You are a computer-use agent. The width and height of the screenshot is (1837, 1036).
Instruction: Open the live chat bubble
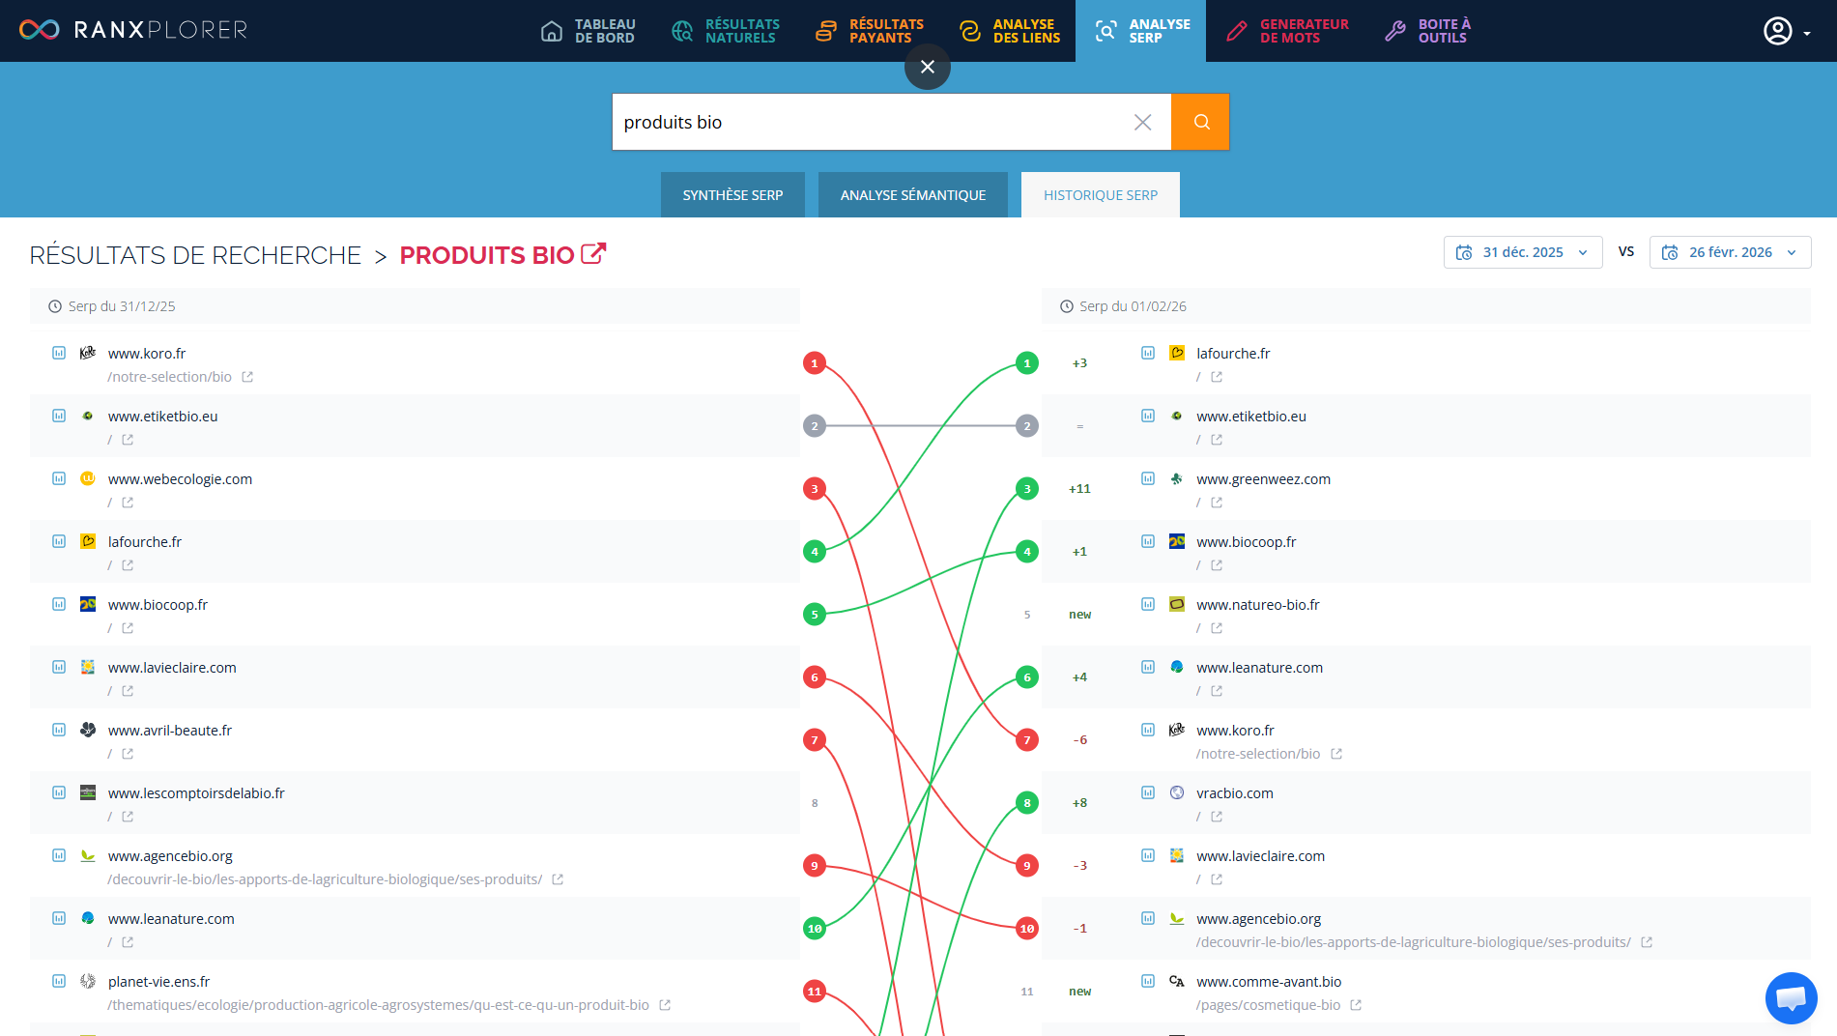tap(1791, 997)
